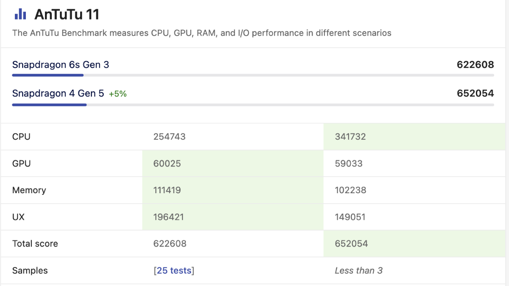Viewport: 509px width, 286px height.
Task: Click the UX value 196421
Action: coord(169,217)
